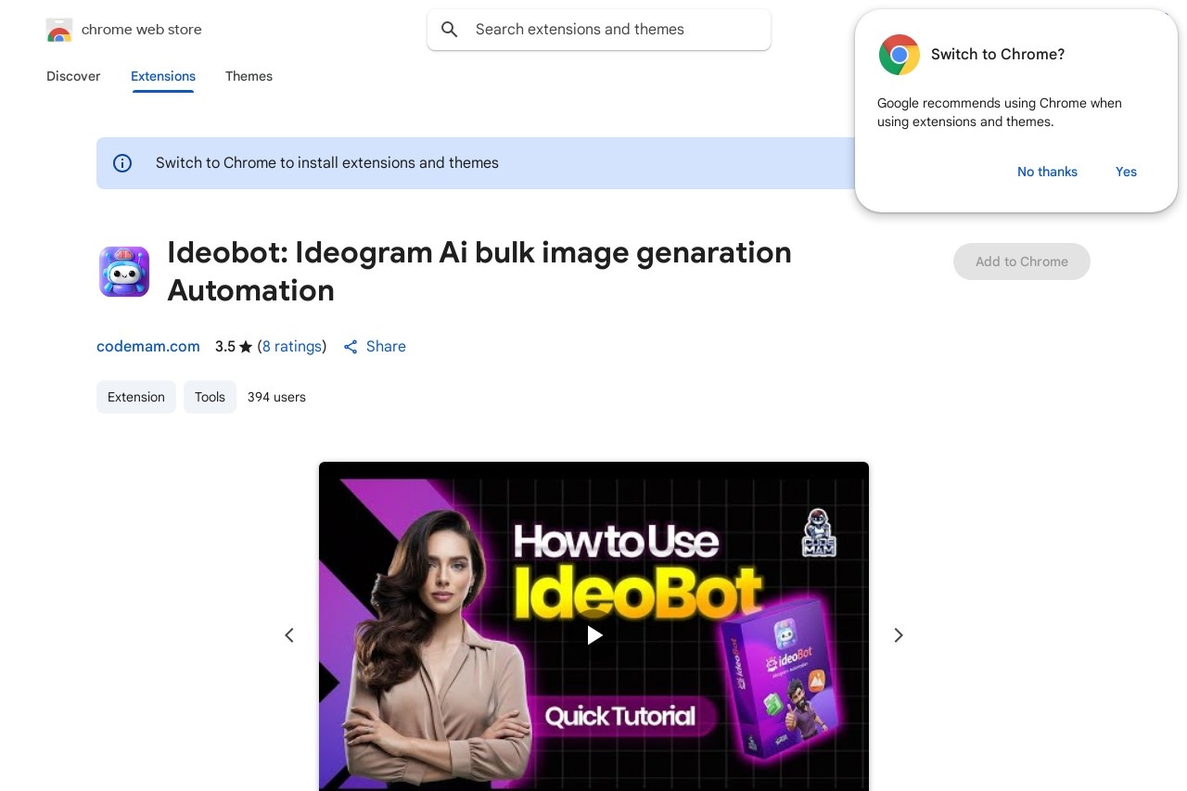Screen dimensions: 1187x791
Task: Click the banner text about installing extensions
Action: coord(327,163)
